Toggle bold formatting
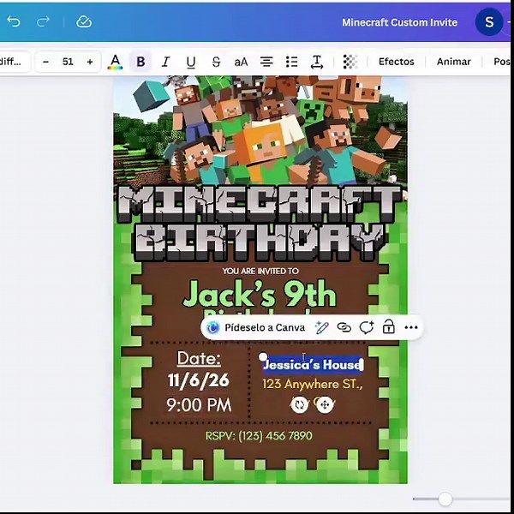Viewport: 514px width, 514px height. click(x=140, y=62)
